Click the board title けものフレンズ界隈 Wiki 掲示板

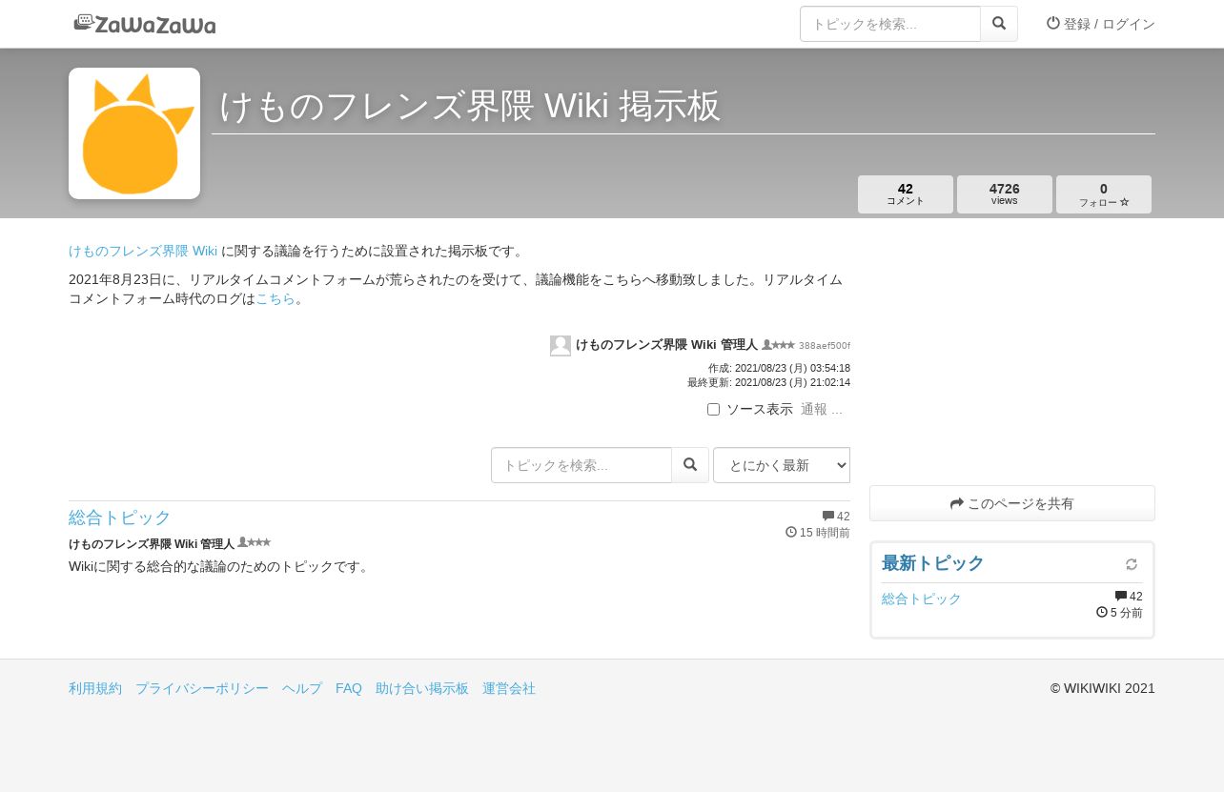pos(470,106)
